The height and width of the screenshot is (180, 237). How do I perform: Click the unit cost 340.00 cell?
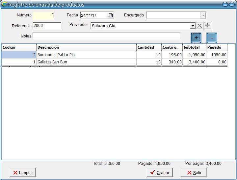click(172, 62)
